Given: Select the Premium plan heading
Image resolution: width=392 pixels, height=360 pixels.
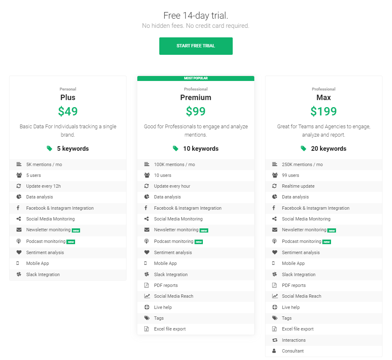Looking at the screenshot, I should (x=196, y=98).
